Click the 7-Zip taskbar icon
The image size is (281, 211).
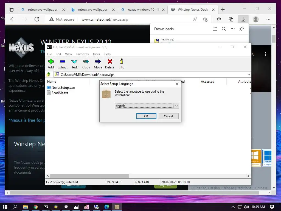click(x=46, y=207)
